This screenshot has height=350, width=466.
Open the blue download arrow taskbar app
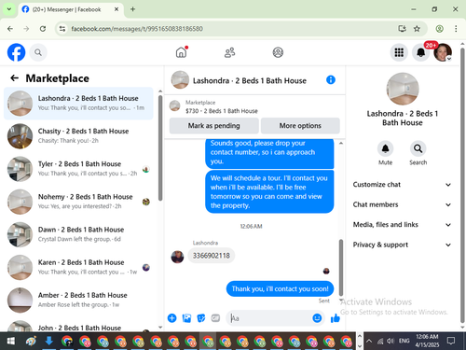click(48, 341)
